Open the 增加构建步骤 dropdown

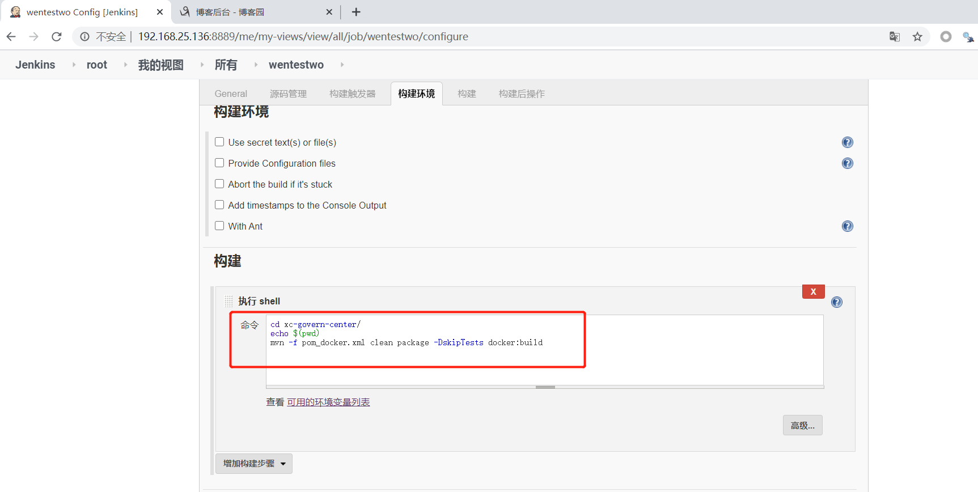pos(254,464)
